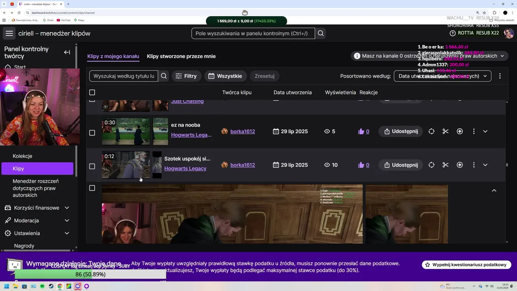Play the ez na nooba clip thumbnail
The width and height of the screenshot is (517, 291).
click(126, 131)
